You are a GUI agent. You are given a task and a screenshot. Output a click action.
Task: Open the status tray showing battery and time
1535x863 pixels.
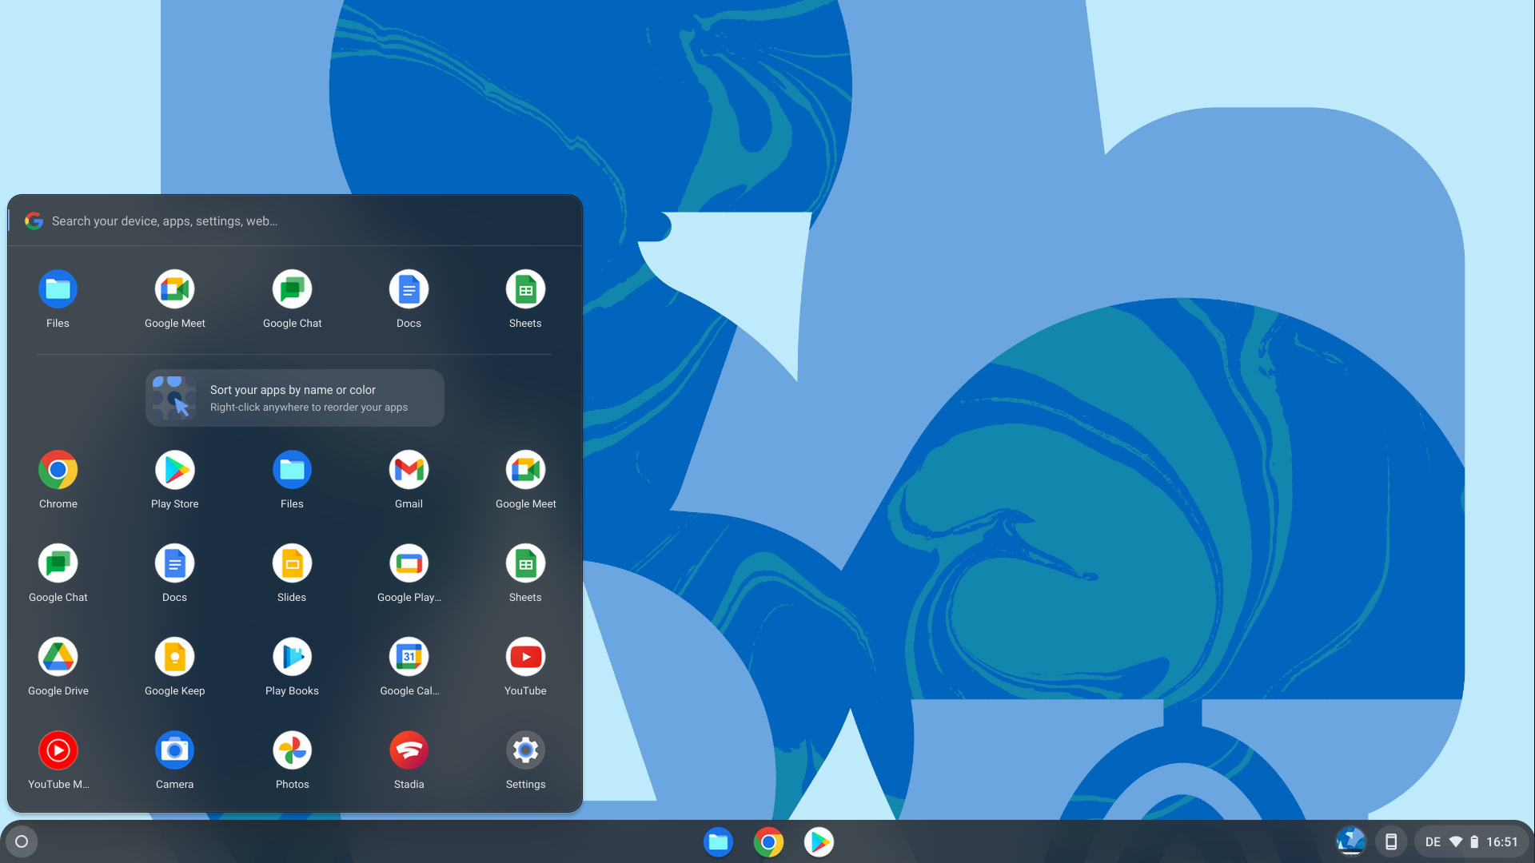tap(1475, 841)
